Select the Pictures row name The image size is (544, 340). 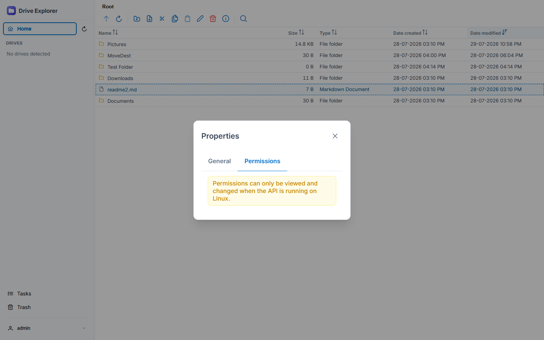coord(117,44)
